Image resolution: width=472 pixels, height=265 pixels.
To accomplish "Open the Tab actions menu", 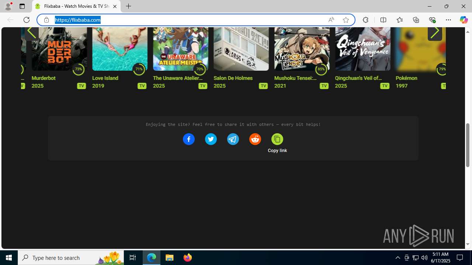I will pos(22,6).
